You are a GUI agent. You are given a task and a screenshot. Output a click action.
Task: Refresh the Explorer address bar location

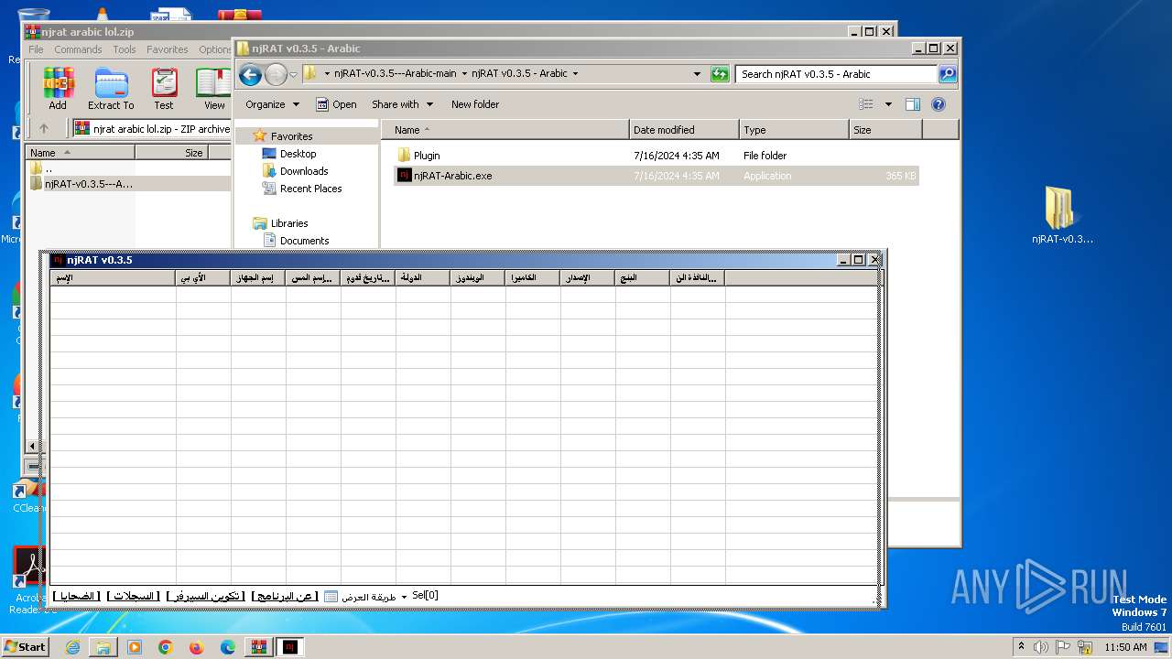720,74
